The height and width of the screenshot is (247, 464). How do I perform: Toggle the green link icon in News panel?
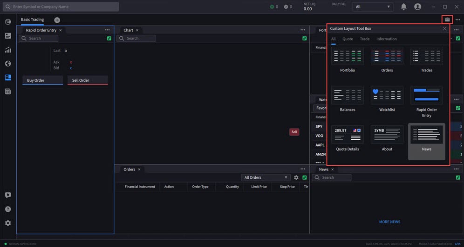457,177
